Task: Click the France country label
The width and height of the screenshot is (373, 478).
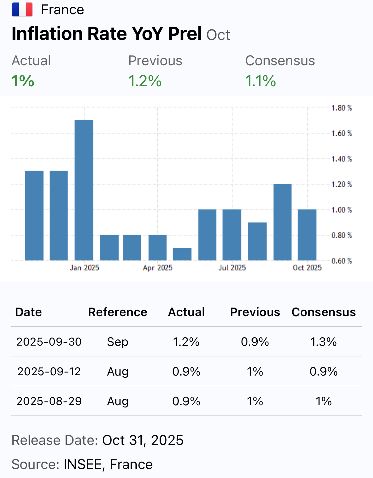Action: click(62, 10)
